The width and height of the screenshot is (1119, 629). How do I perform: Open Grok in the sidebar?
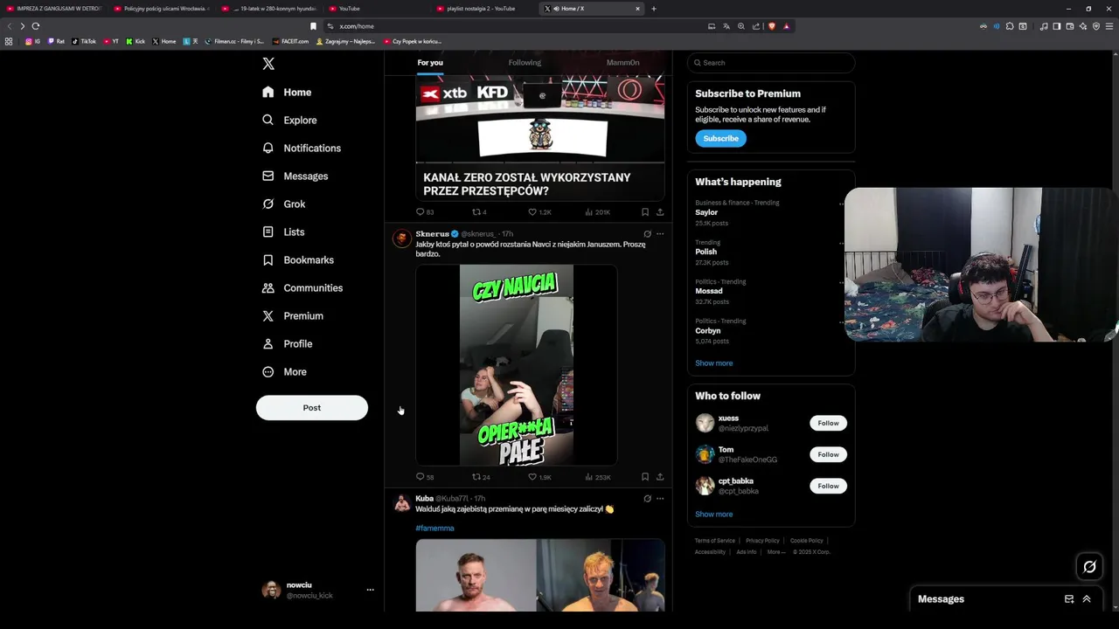[x=283, y=204]
